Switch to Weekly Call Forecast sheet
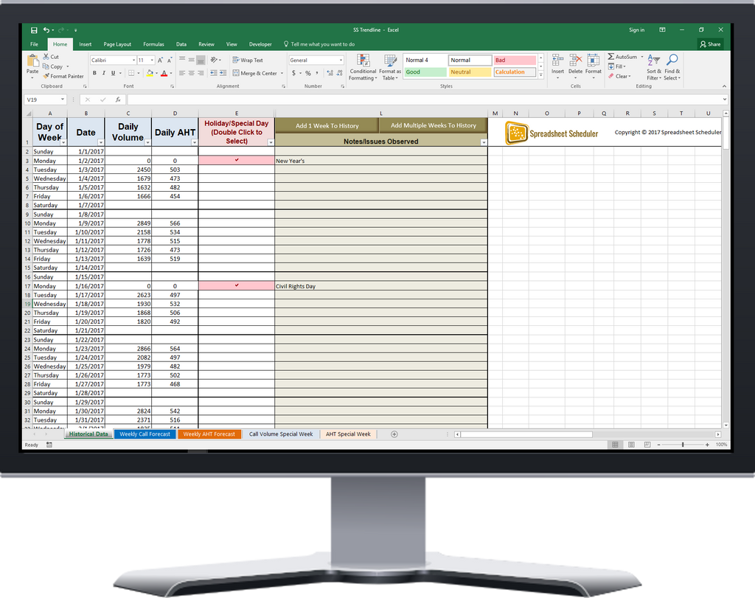Image resolution: width=755 pixels, height=598 pixels. click(145, 434)
